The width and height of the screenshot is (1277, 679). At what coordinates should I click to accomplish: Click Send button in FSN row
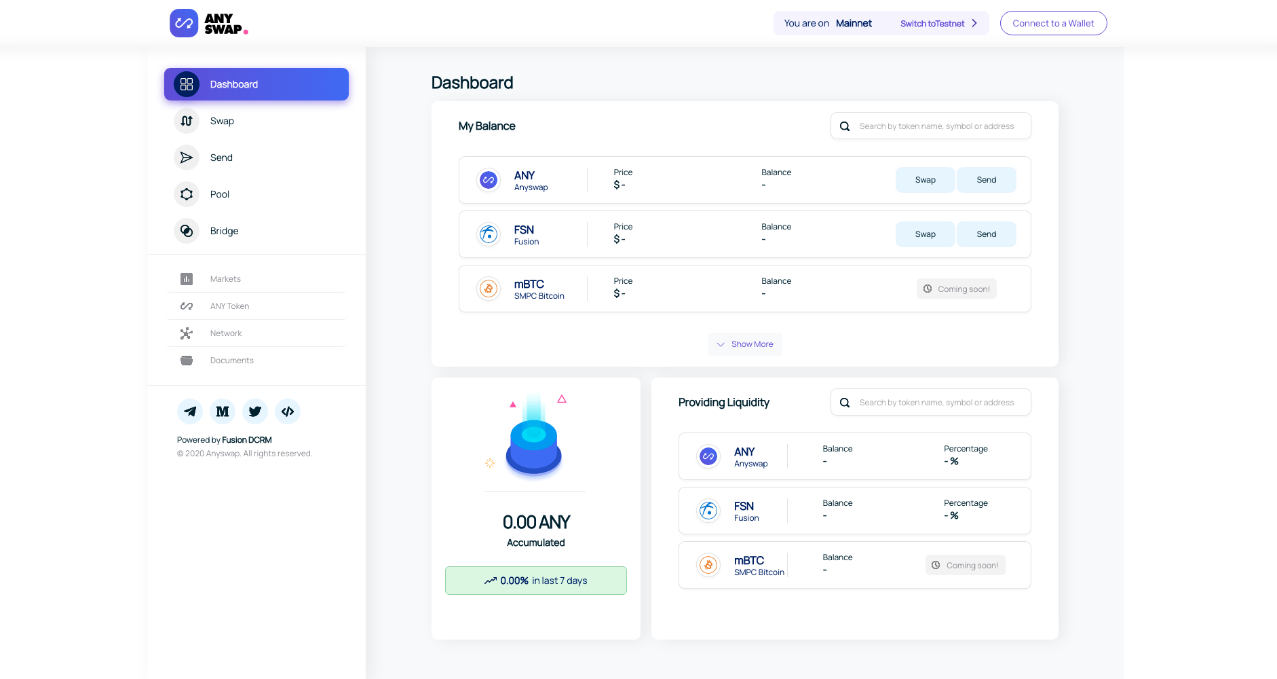(x=987, y=234)
